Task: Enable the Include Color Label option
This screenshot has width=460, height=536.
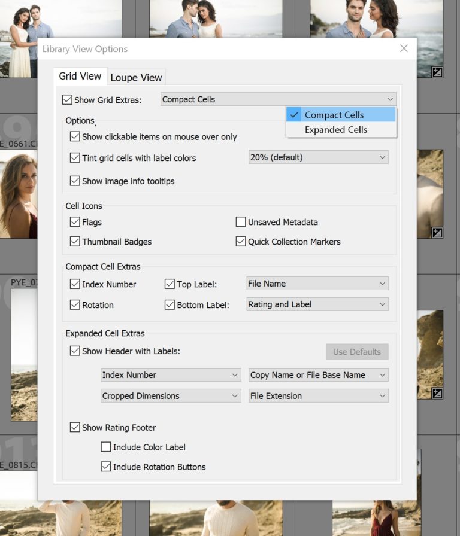Action: click(x=106, y=446)
